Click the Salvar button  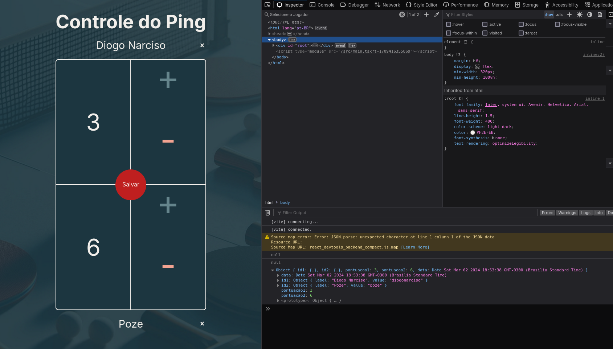[x=131, y=185]
